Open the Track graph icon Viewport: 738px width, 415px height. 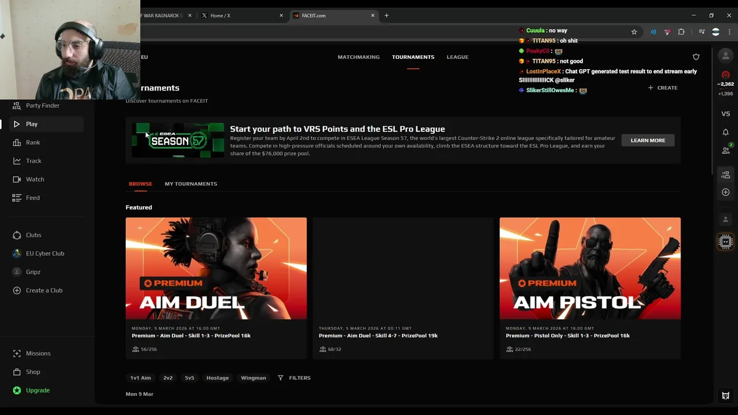tap(17, 161)
